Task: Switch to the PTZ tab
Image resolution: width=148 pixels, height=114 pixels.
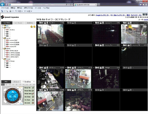Action: click(6, 82)
